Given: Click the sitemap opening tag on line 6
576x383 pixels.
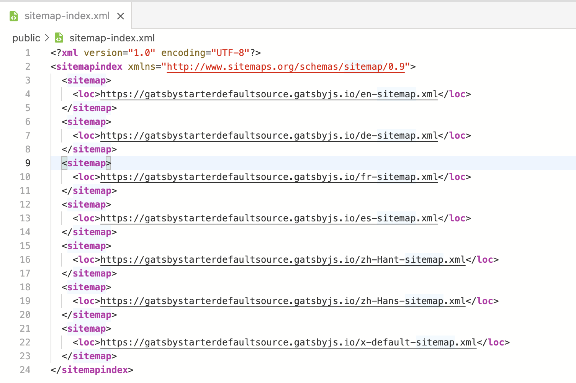Looking at the screenshot, I should pos(87,122).
